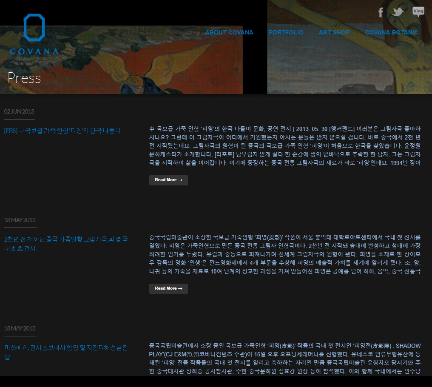The width and height of the screenshot is (432, 387).
Task: Click the excerpt beginning 중국국립미술관이 소장한
Action: pyautogui.click(x=285, y=254)
